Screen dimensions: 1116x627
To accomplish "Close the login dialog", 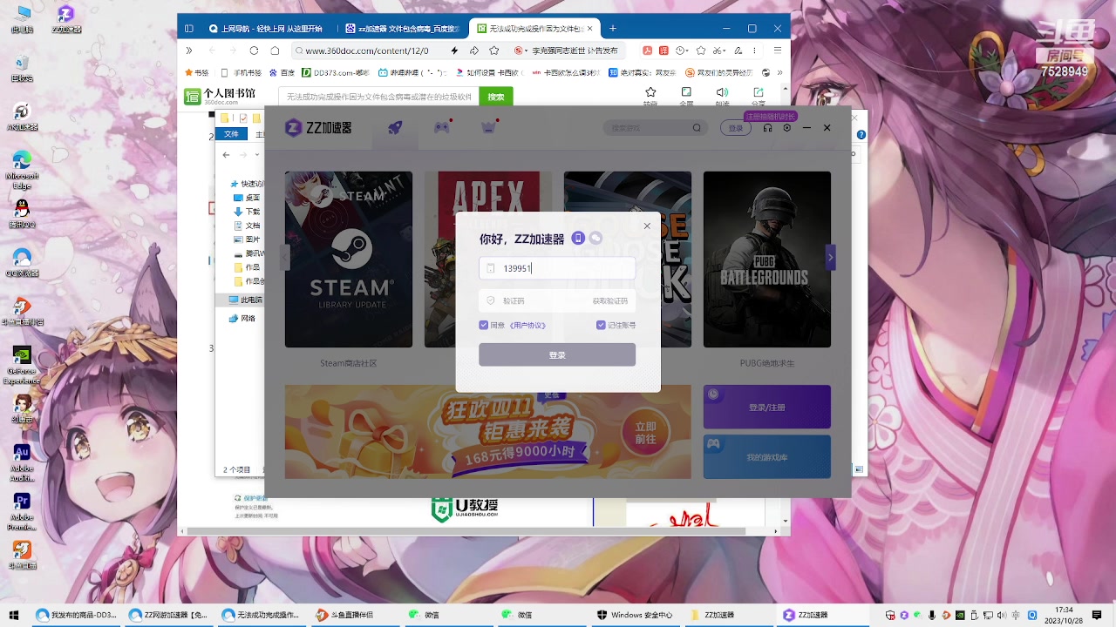I will (647, 226).
